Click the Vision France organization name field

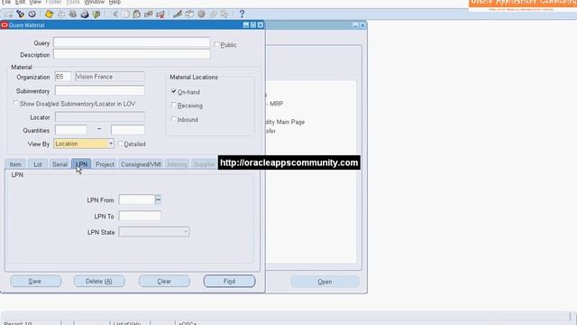coord(110,77)
